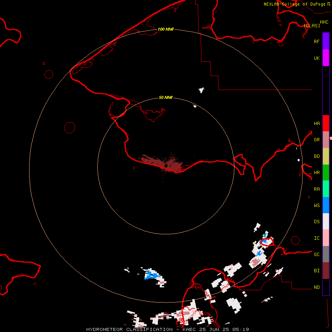
Task: Click the "DS" legend label
Action: [317, 221]
